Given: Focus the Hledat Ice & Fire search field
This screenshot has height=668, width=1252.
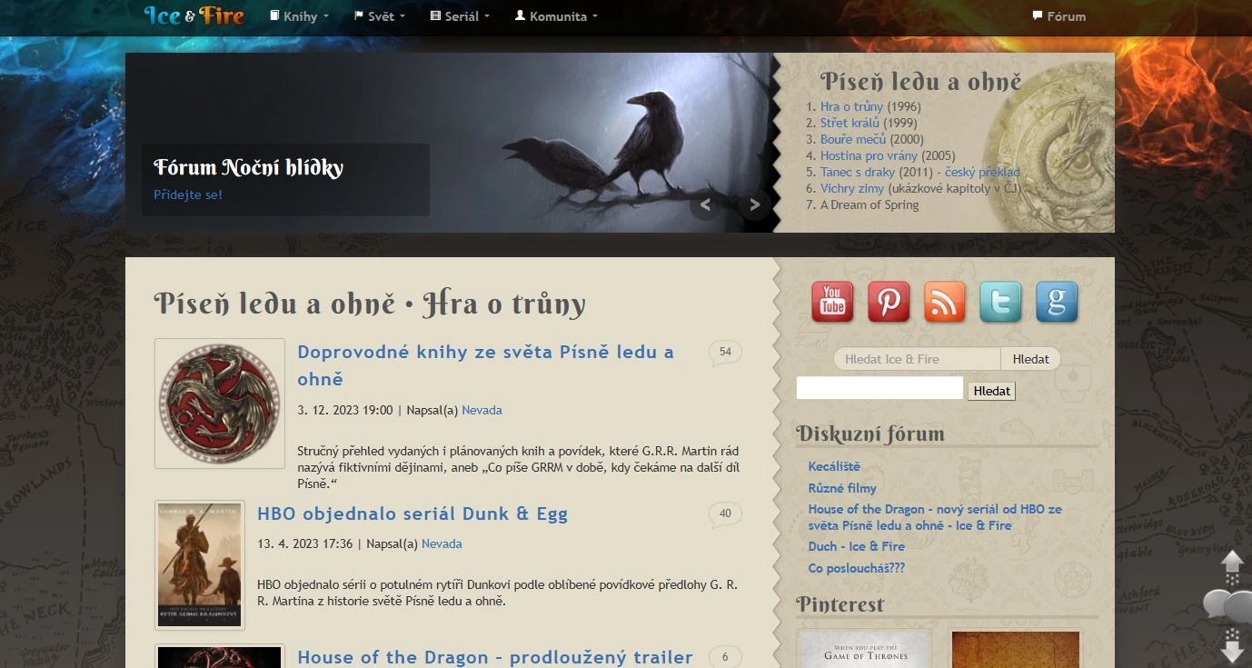Looking at the screenshot, I should point(917,359).
